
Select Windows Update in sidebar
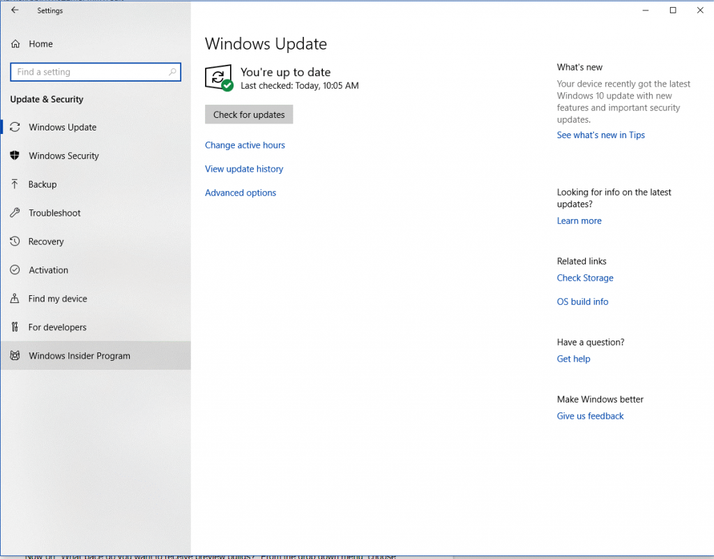pyautogui.click(x=96, y=127)
